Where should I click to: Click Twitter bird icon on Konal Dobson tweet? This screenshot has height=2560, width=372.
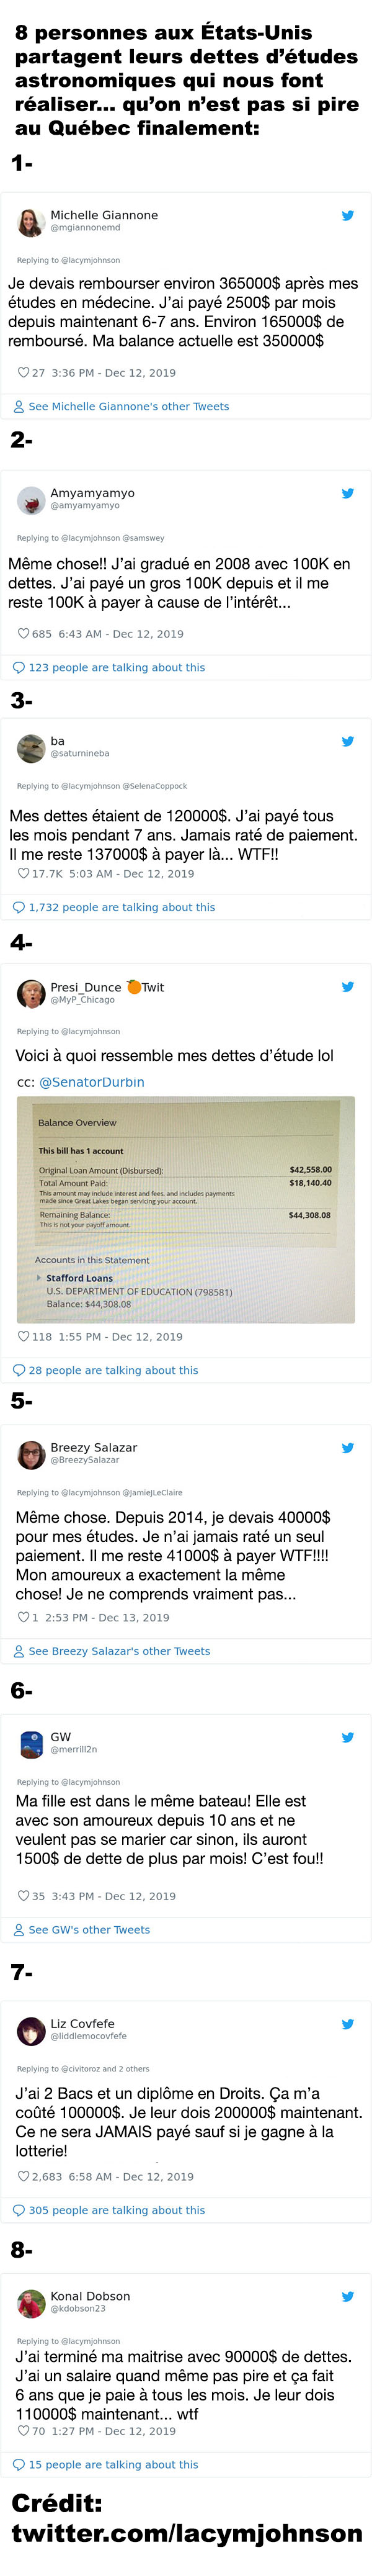(348, 2297)
